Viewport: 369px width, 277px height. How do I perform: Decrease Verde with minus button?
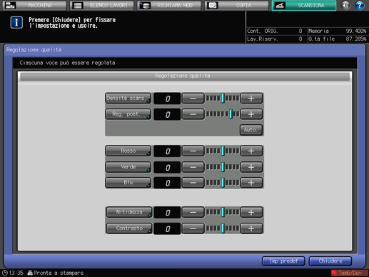point(193,167)
